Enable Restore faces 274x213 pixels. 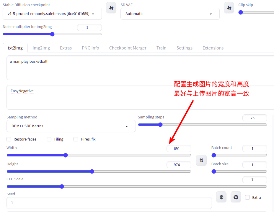(x=9, y=139)
